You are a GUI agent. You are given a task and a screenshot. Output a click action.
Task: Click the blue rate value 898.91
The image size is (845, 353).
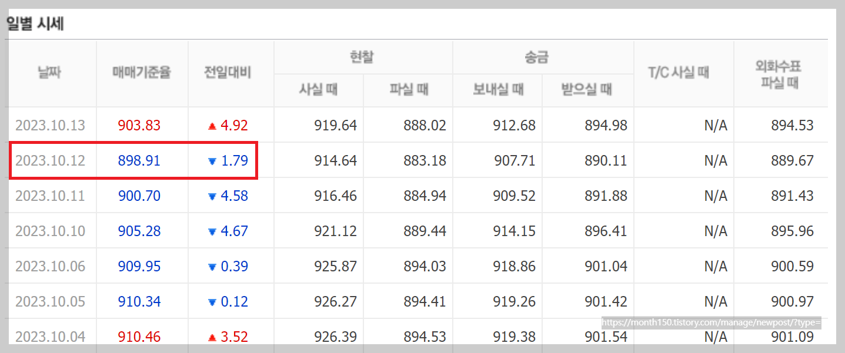(139, 160)
